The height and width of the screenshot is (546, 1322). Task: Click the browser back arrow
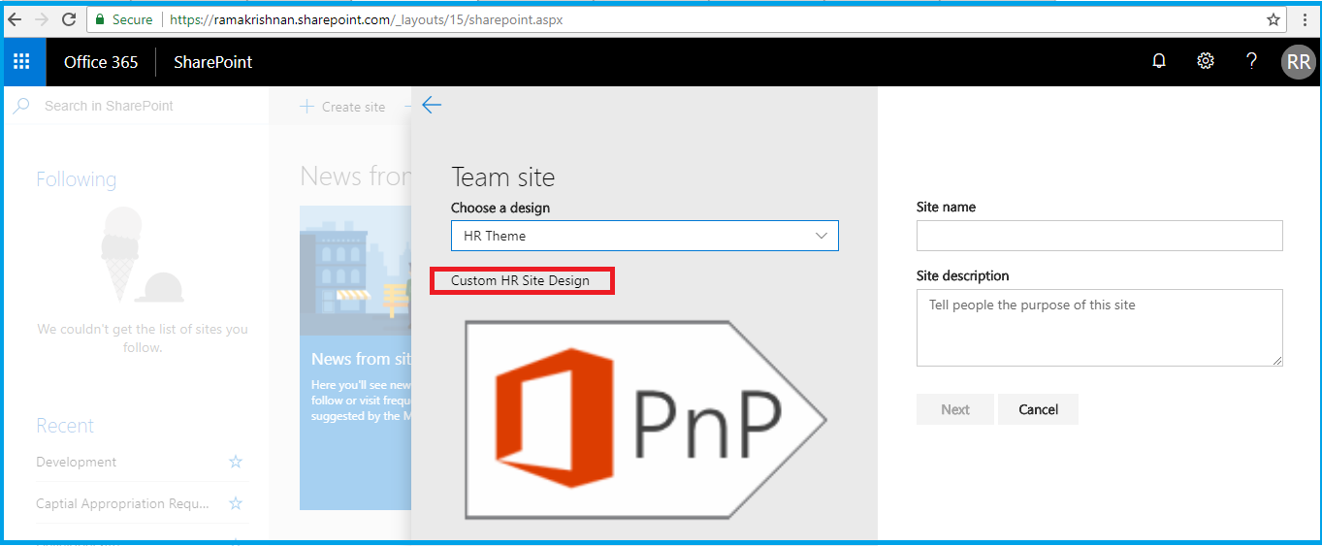[x=15, y=19]
